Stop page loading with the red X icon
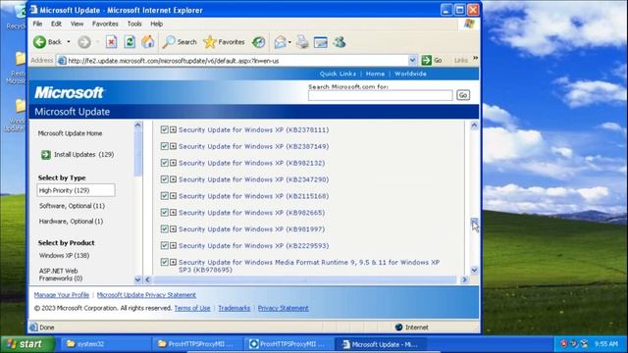 point(111,42)
